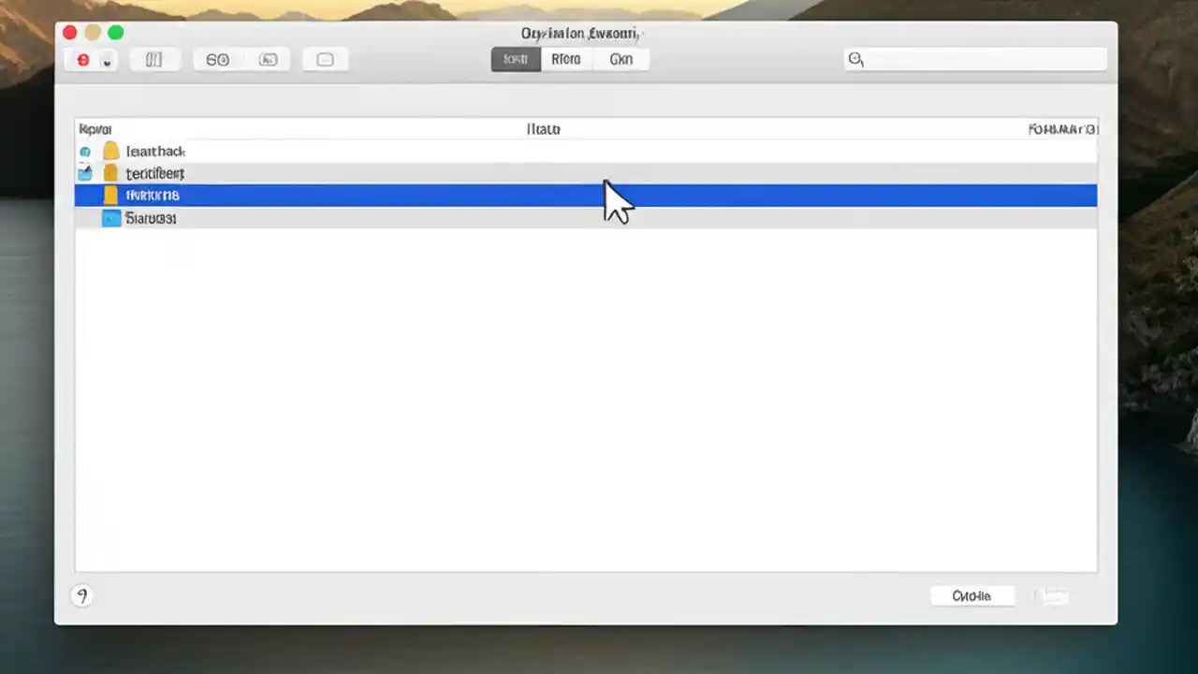Click the blue volume icon on the 5iaru row
The width and height of the screenshot is (1198, 674).
[x=110, y=218]
